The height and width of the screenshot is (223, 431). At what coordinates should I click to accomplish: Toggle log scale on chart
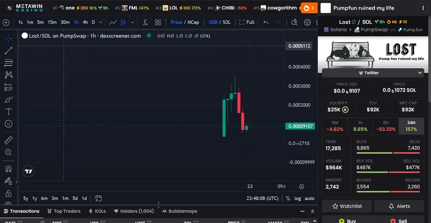point(298,198)
